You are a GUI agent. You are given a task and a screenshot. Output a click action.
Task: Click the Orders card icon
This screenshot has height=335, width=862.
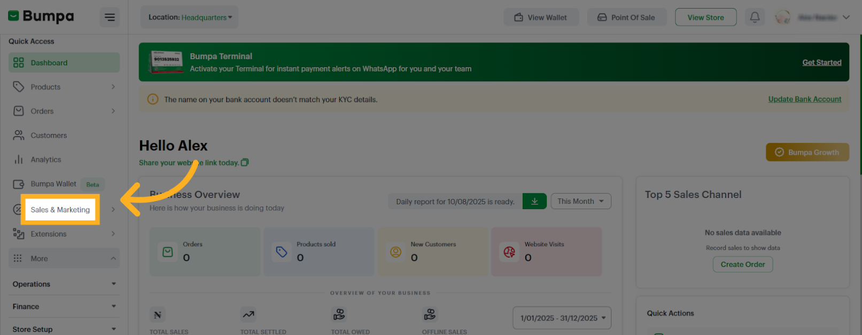pyautogui.click(x=168, y=252)
